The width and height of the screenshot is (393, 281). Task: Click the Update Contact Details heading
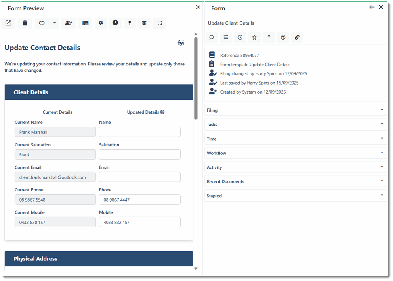pos(42,48)
